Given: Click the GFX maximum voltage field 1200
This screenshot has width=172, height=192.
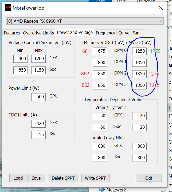Looking at the screenshot, I should point(38,59).
